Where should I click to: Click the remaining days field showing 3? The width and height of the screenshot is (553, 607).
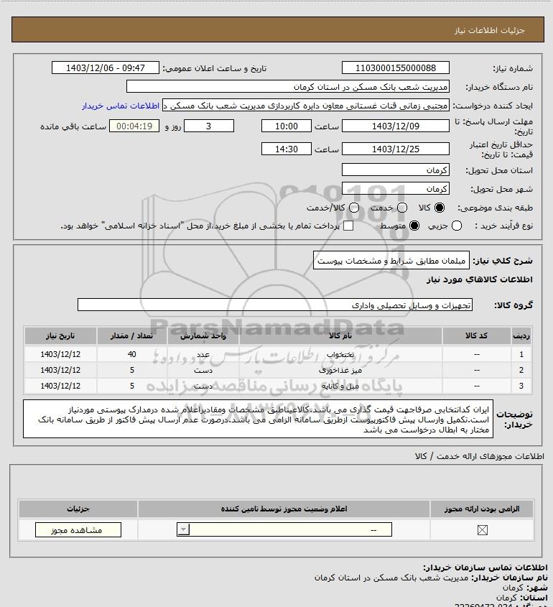[x=208, y=126]
